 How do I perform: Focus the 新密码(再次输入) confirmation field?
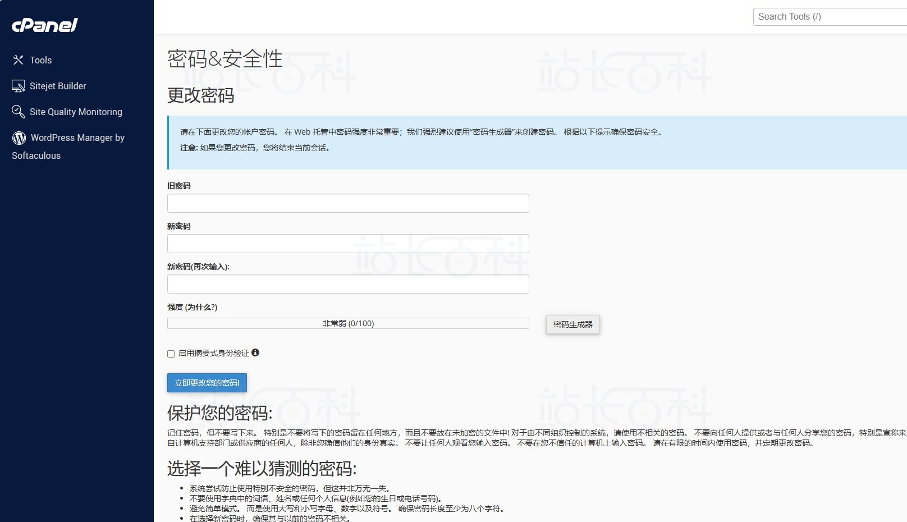348,284
